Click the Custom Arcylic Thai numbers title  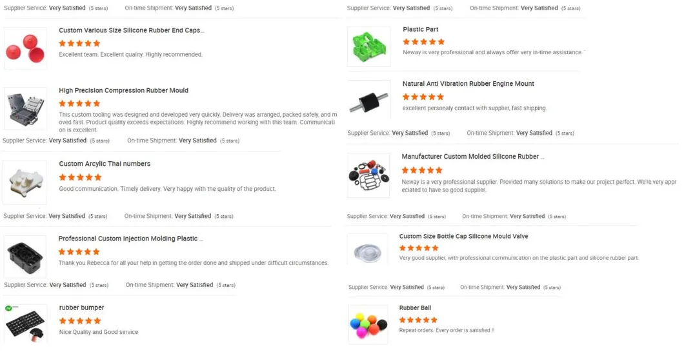coord(105,164)
